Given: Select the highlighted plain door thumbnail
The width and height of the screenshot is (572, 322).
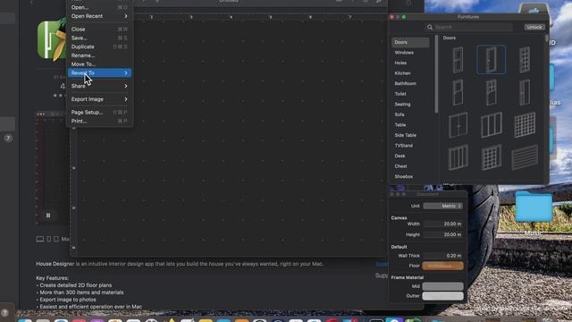Looking at the screenshot, I should (x=491, y=60).
